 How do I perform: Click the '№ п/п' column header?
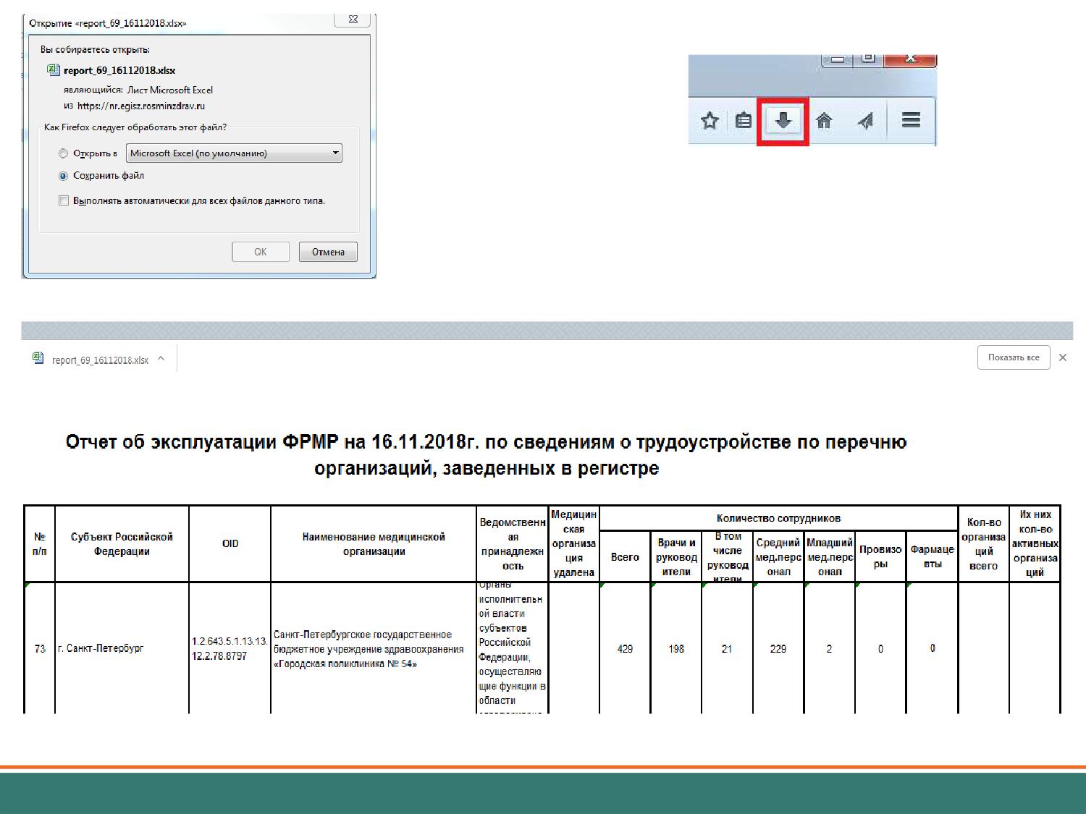tap(40, 544)
